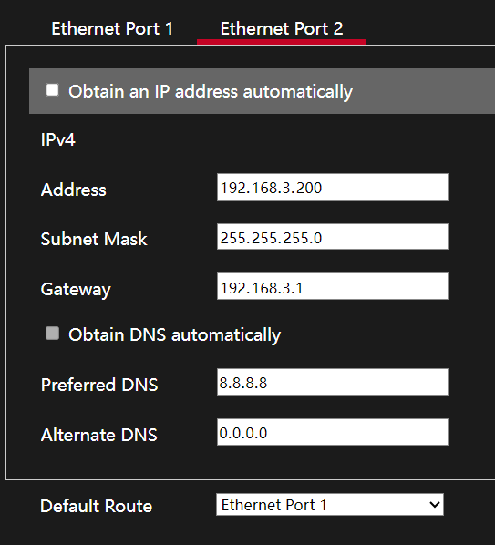This screenshot has height=545, width=495.
Task: Enable Obtain an IP address automatically checkbox
Action: coord(53,90)
